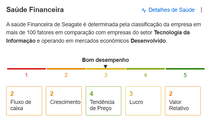Viewport: 207px width, 120px height.
Task: Click the number 5 below the score scale
Action: click(185, 75)
